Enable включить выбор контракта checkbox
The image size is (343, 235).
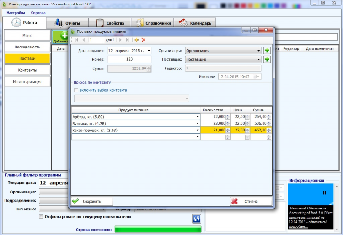76,90
